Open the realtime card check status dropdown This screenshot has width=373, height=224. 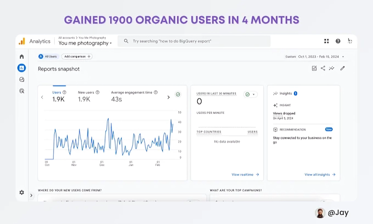click(250, 94)
